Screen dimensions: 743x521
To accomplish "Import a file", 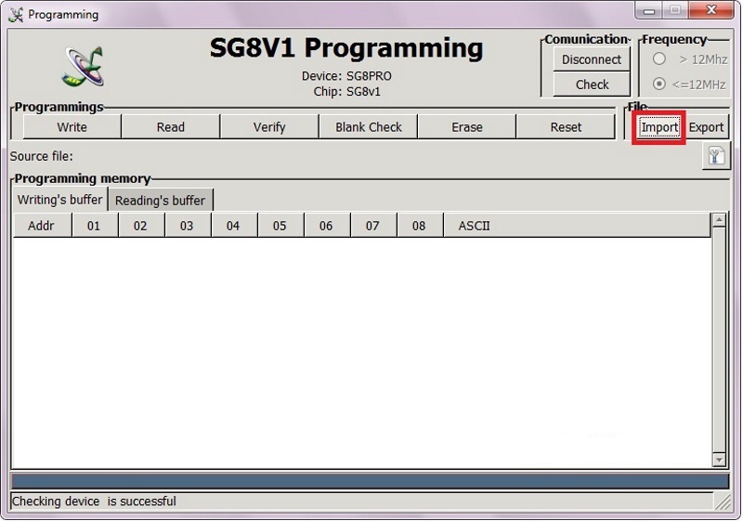I will click(659, 127).
